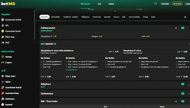Open the Övrigt tab

tap(145, 17)
